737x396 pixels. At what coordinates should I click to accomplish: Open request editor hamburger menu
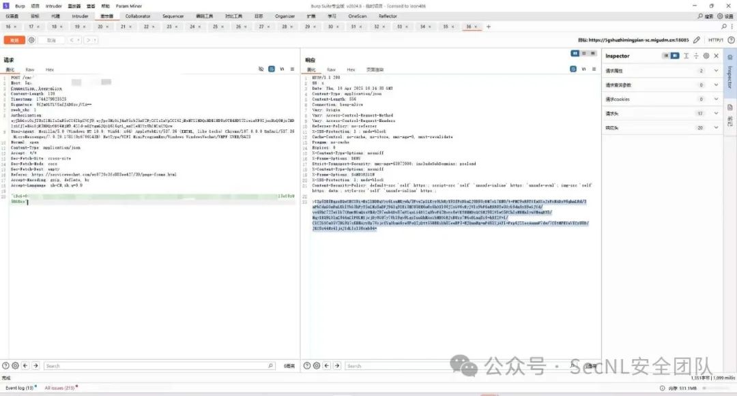[292, 69]
